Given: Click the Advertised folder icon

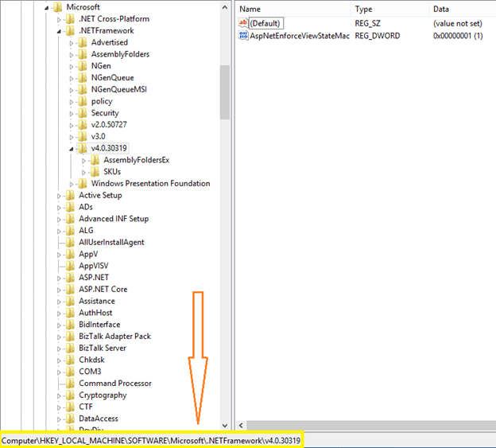Looking at the screenshot, I should [83, 42].
